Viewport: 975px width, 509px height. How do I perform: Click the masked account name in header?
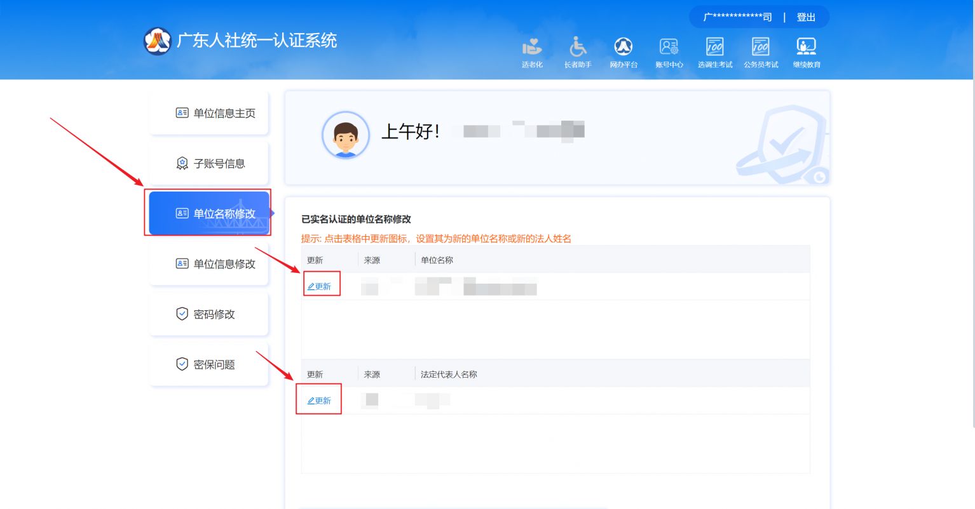pos(737,17)
